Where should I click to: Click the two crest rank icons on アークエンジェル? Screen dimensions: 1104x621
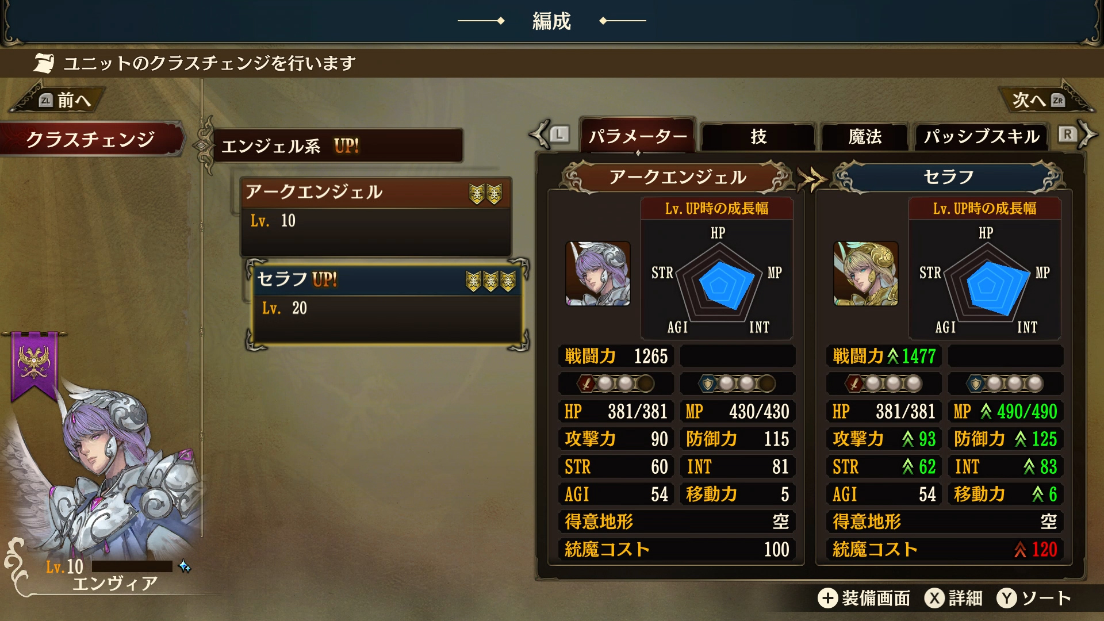485,194
